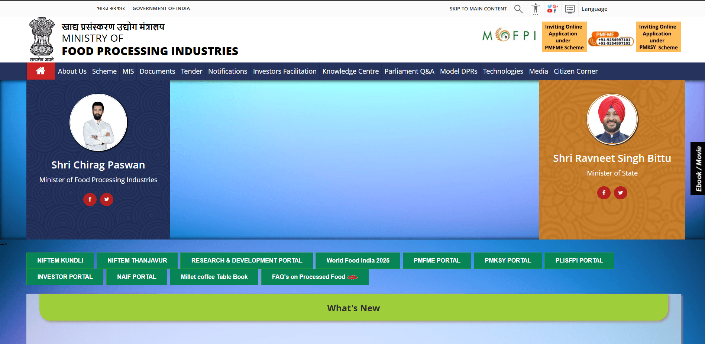Open the PMKSY Scheme online application banner
Image resolution: width=705 pixels, height=344 pixels.
click(658, 37)
